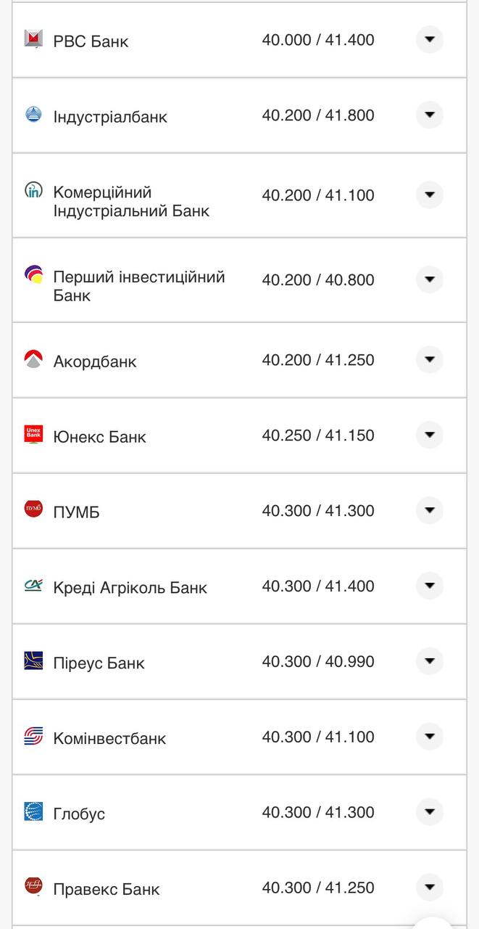The width and height of the screenshot is (479, 929).
Task: Click the Unex Bank red logo
Action: 32,435
